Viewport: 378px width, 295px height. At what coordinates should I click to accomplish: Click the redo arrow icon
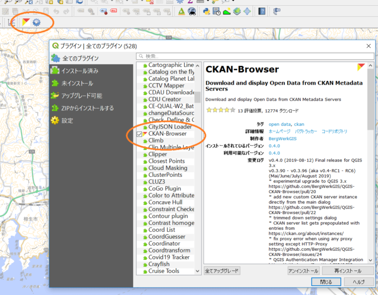66,11
